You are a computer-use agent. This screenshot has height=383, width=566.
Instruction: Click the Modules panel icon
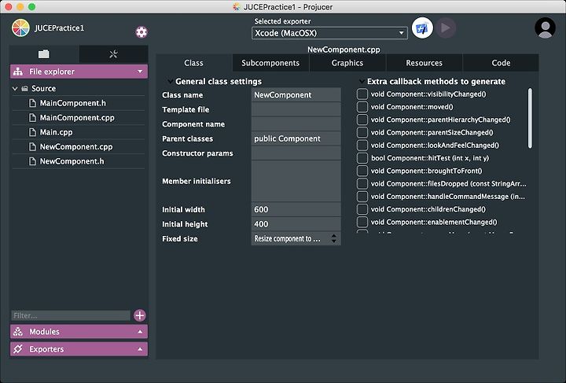tap(18, 332)
